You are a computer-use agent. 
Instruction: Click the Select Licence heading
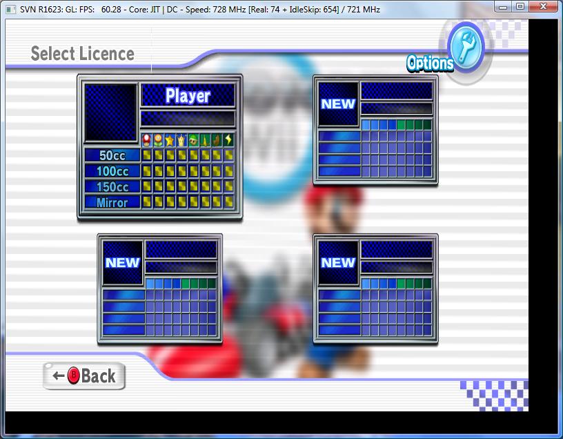pos(83,54)
